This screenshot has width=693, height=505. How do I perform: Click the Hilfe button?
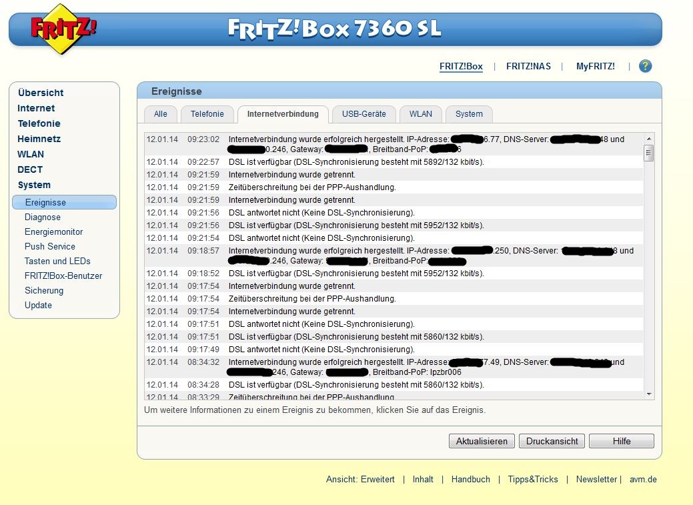[622, 441]
